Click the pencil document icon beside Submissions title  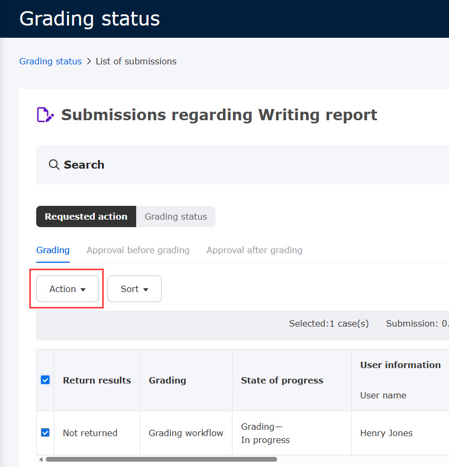click(45, 115)
